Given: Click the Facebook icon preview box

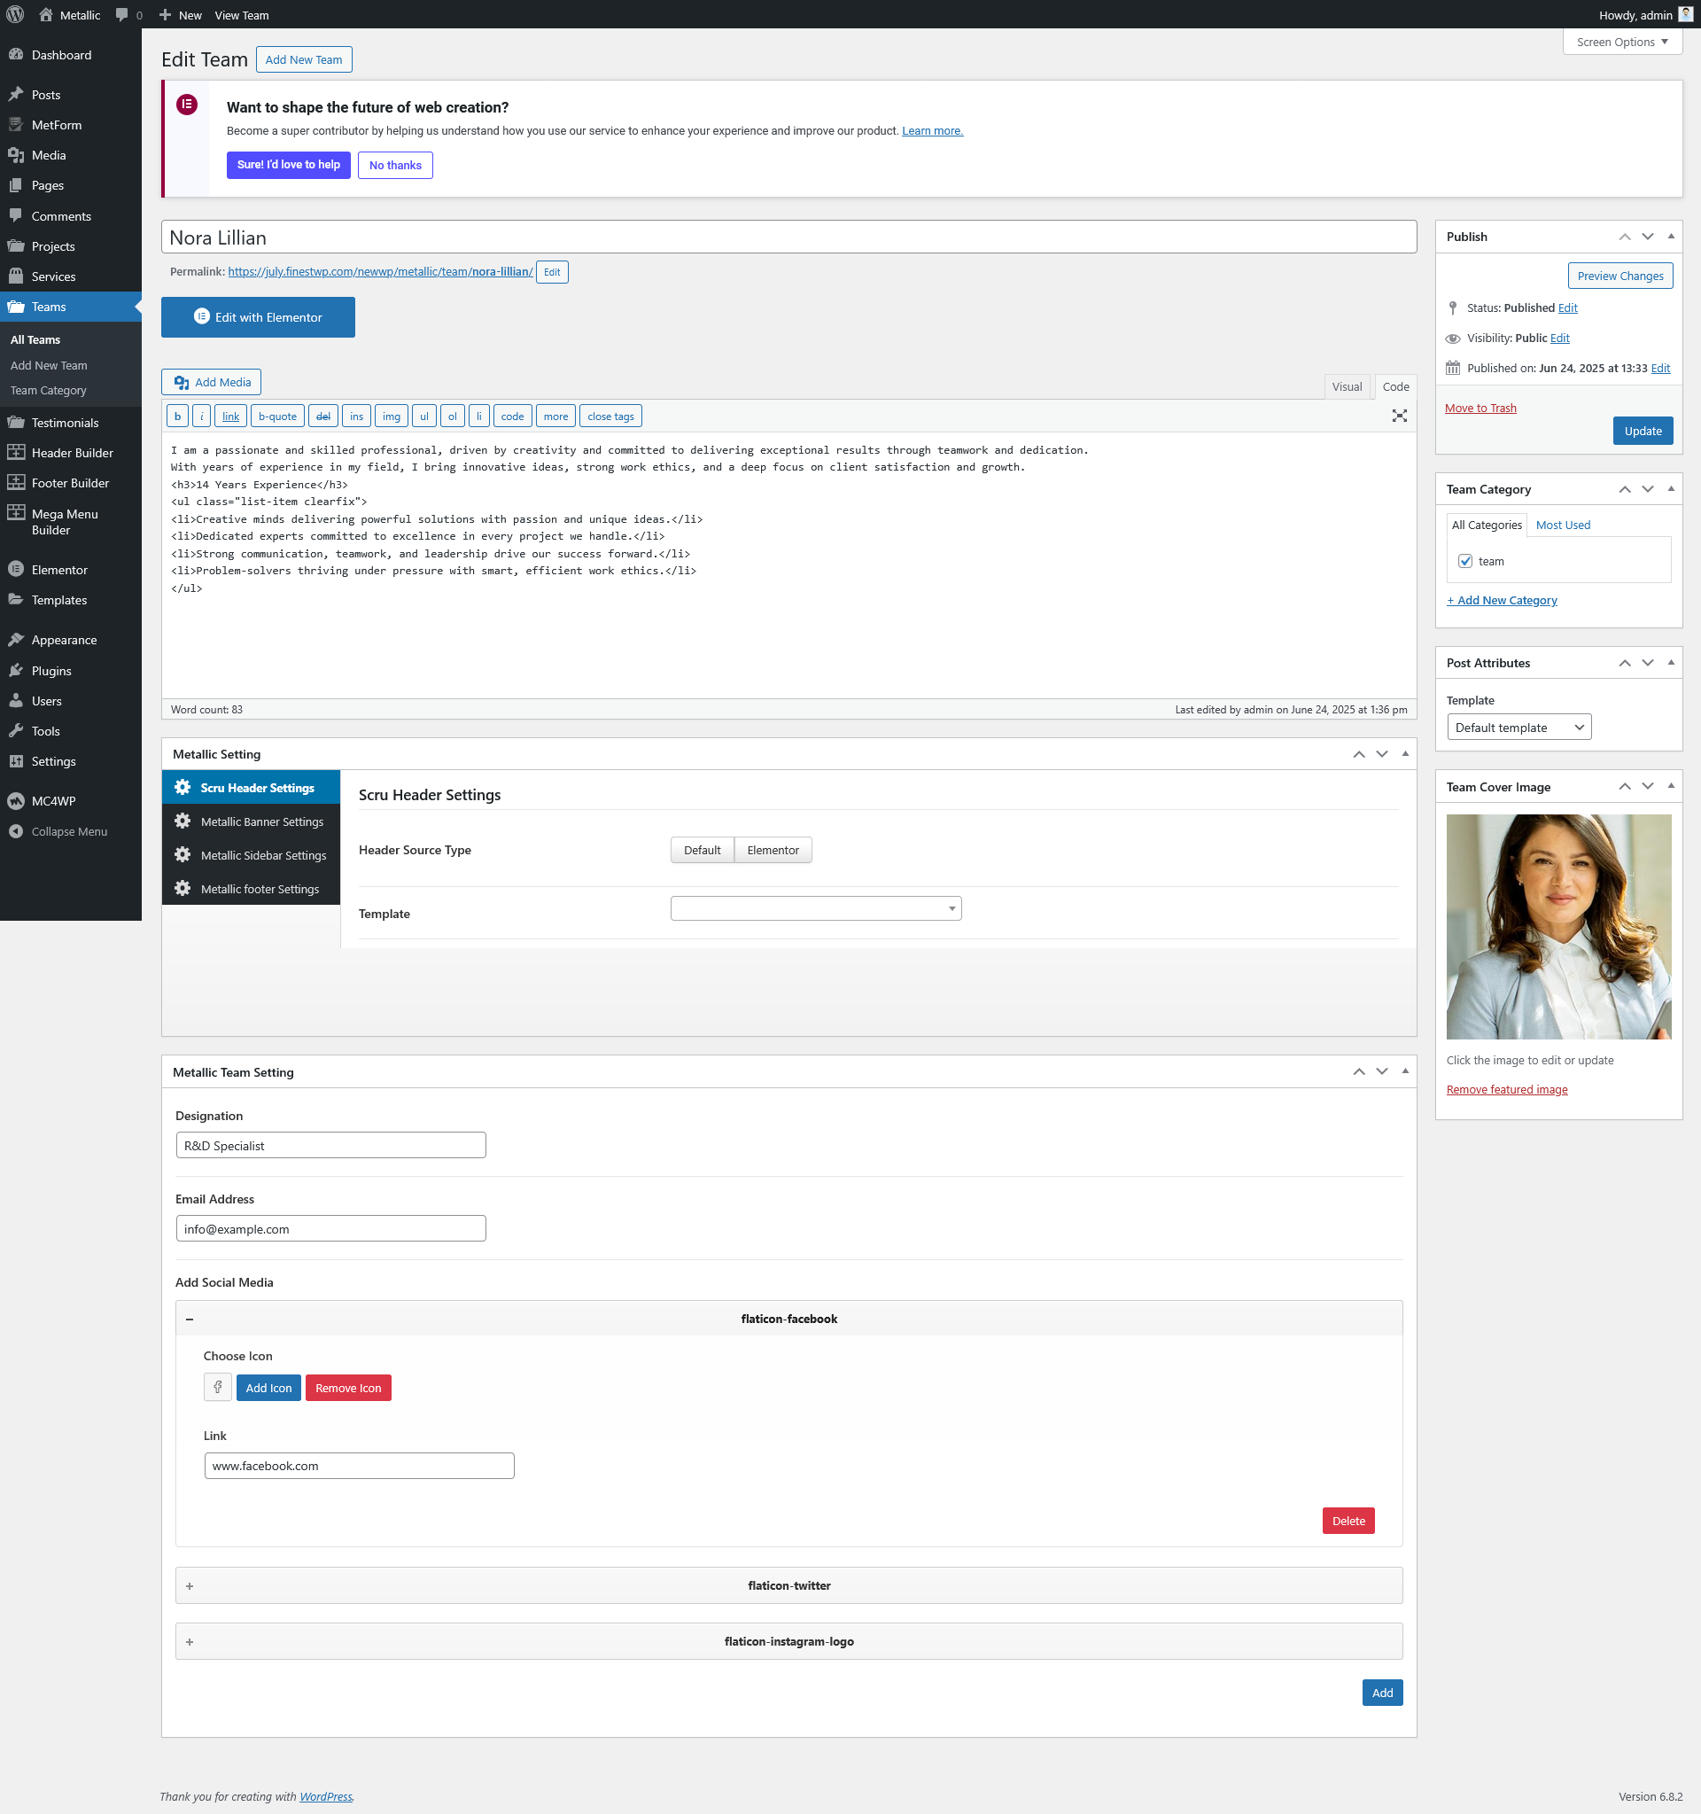Looking at the screenshot, I should pos(217,1387).
